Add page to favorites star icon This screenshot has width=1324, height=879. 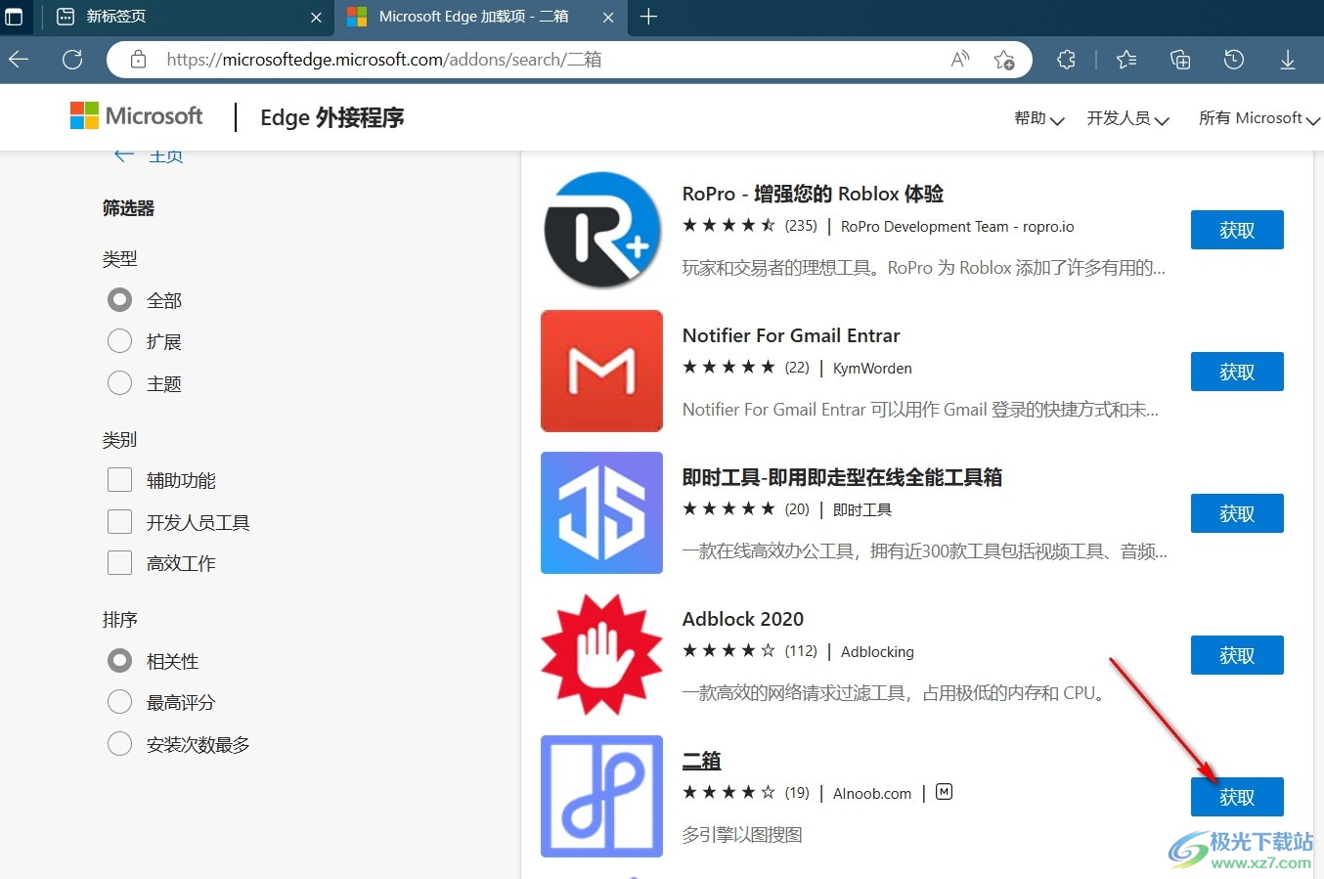tap(1003, 60)
